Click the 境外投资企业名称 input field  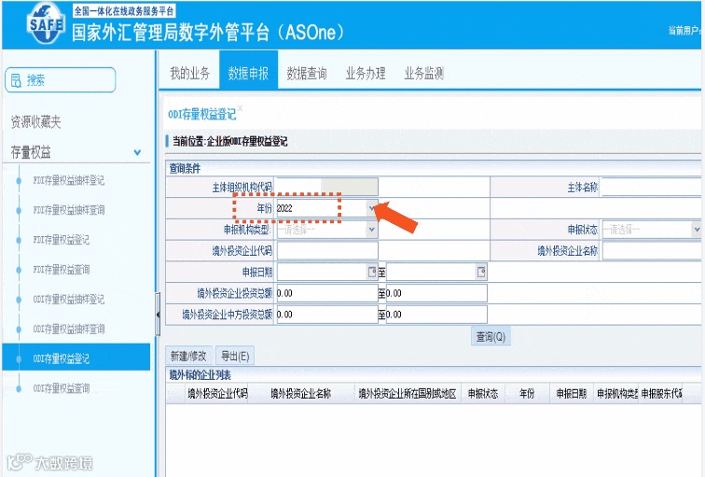point(652,251)
